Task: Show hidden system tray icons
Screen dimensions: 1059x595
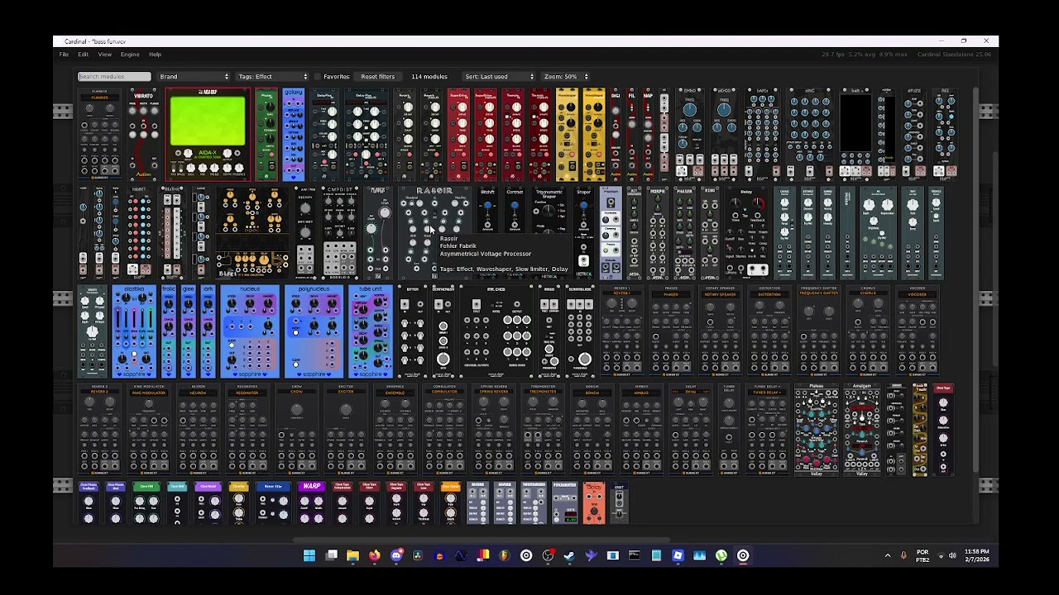Action: click(888, 556)
